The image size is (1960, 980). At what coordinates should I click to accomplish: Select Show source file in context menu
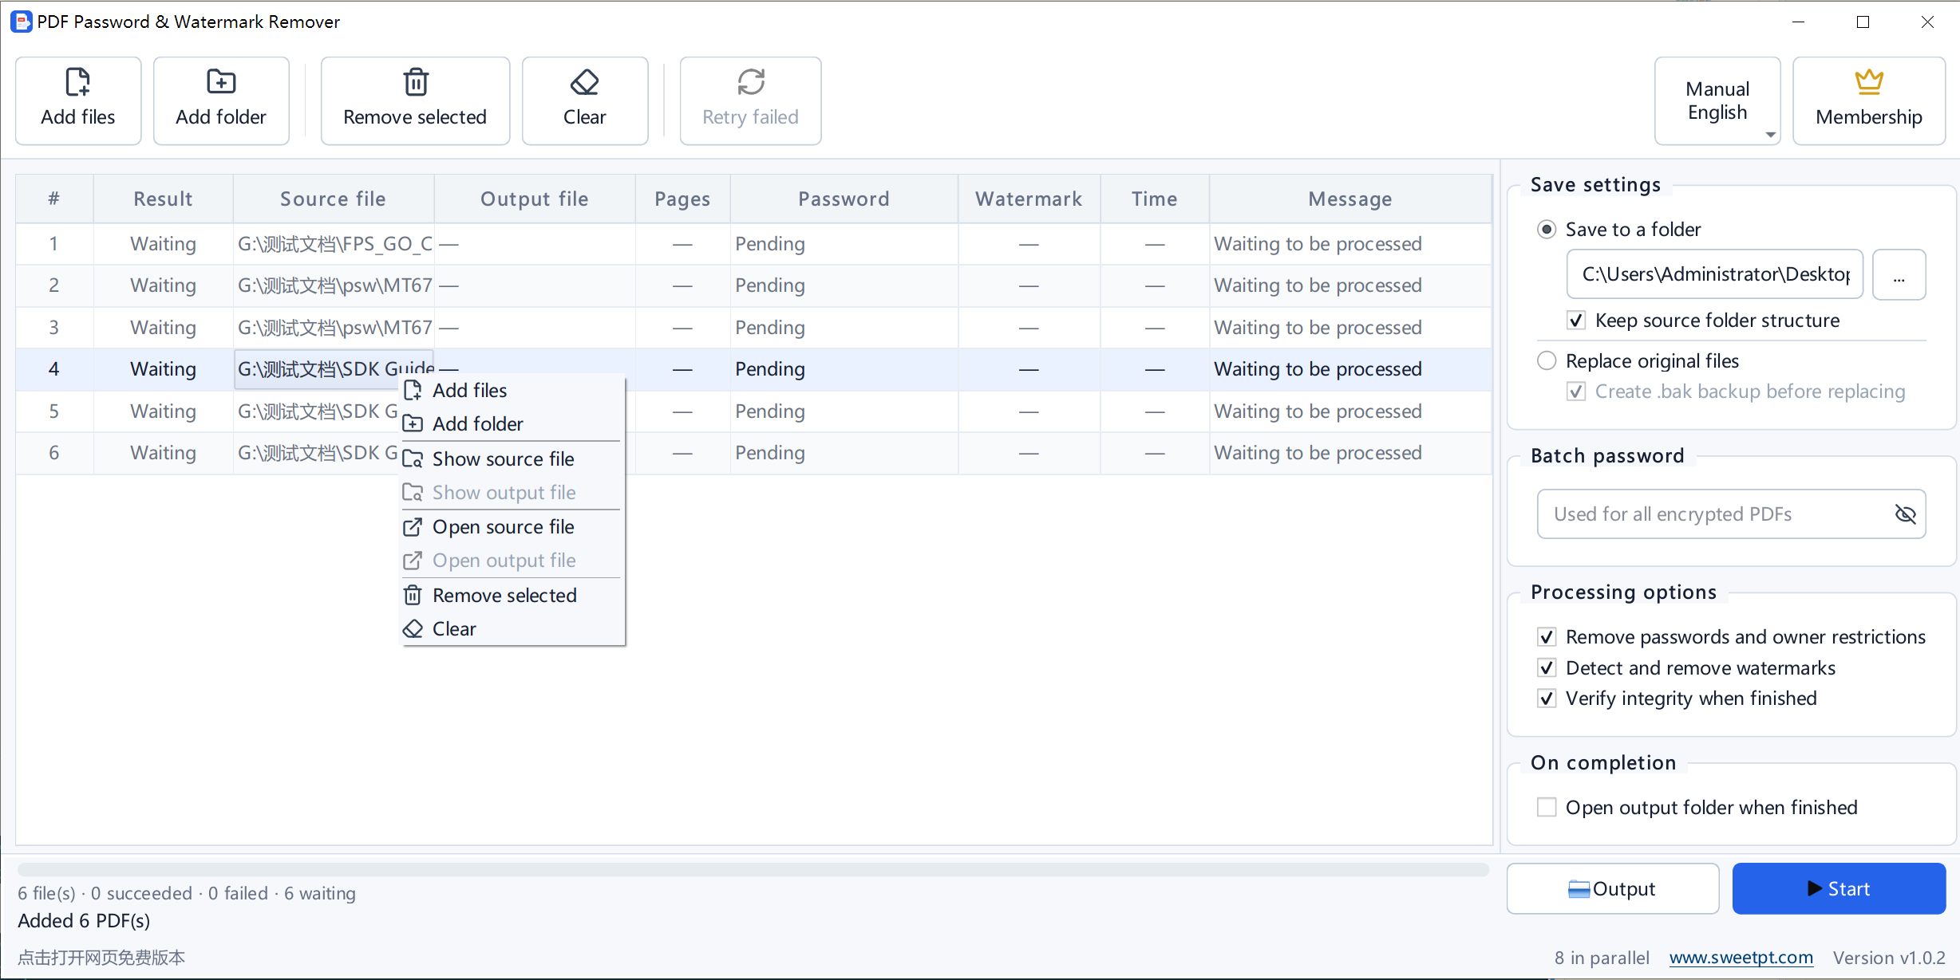[512, 459]
